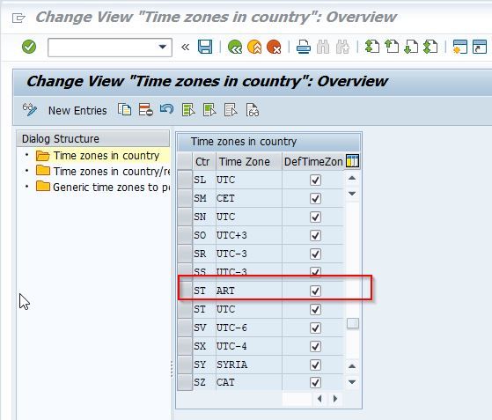Click the SYRIA time zone cell
This screenshot has width=492, height=420.
[x=249, y=365]
